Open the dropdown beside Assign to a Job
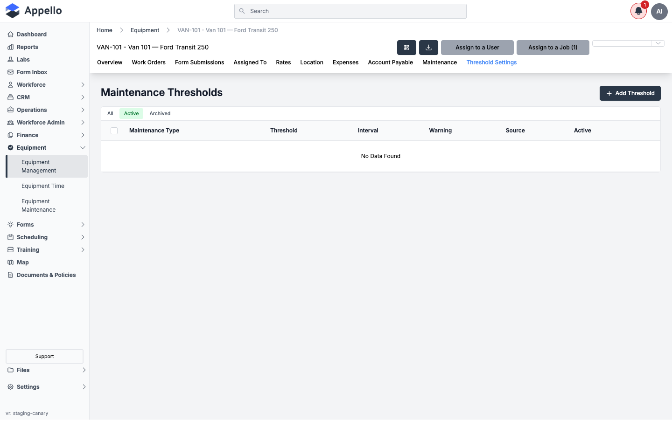Viewport: 672px width, 428px height. [629, 43]
